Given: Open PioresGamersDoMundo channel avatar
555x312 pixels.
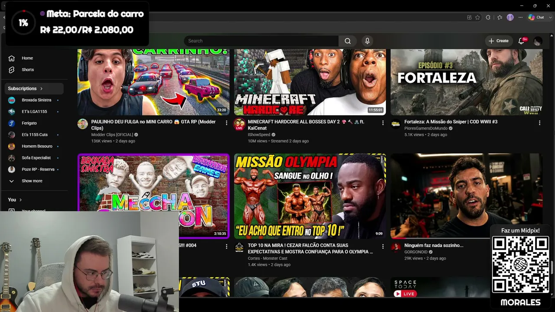Looking at the screenshot, I should point(396,124).
